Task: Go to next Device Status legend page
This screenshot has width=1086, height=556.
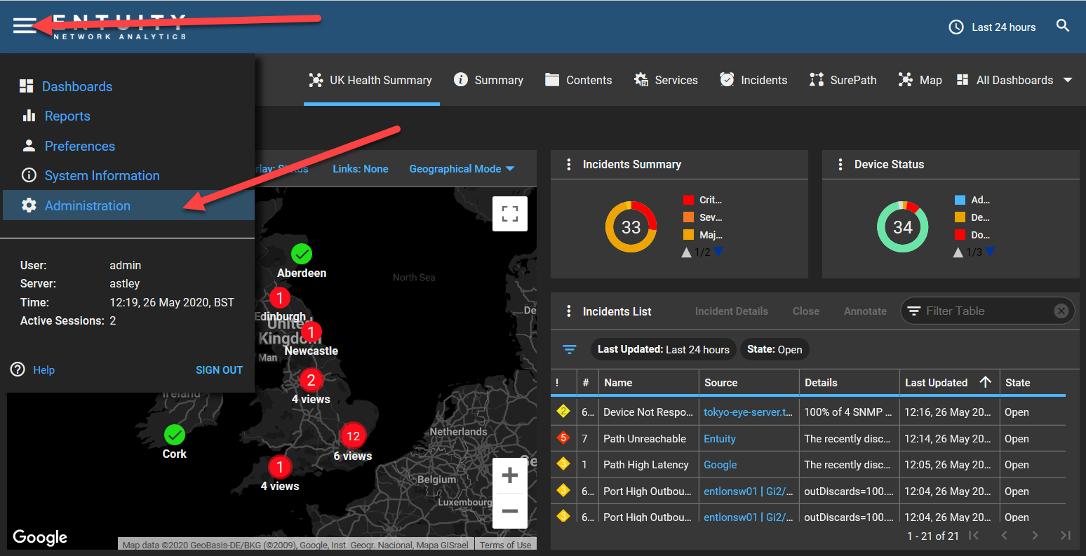Action: pos(990,252)
